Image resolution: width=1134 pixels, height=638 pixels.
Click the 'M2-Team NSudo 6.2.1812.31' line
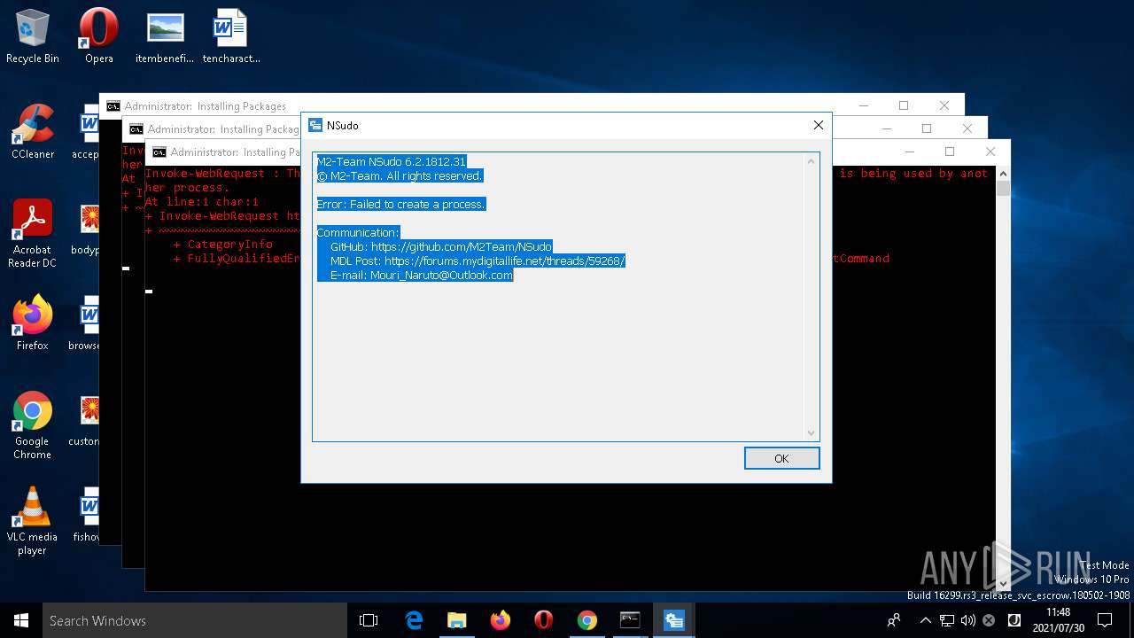click(391, 161)
